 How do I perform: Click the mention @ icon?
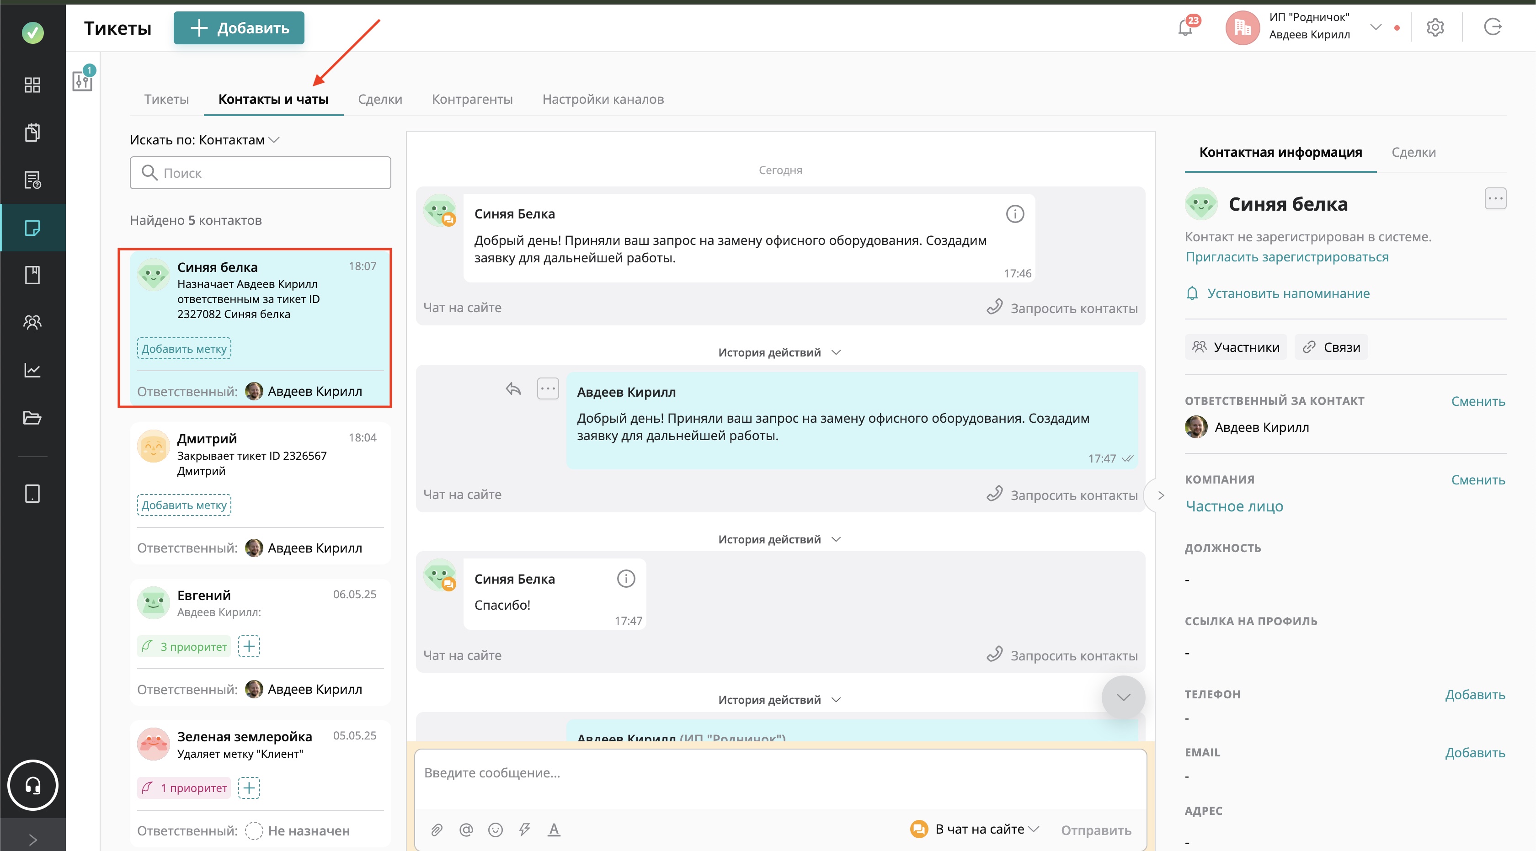[466, 830]
